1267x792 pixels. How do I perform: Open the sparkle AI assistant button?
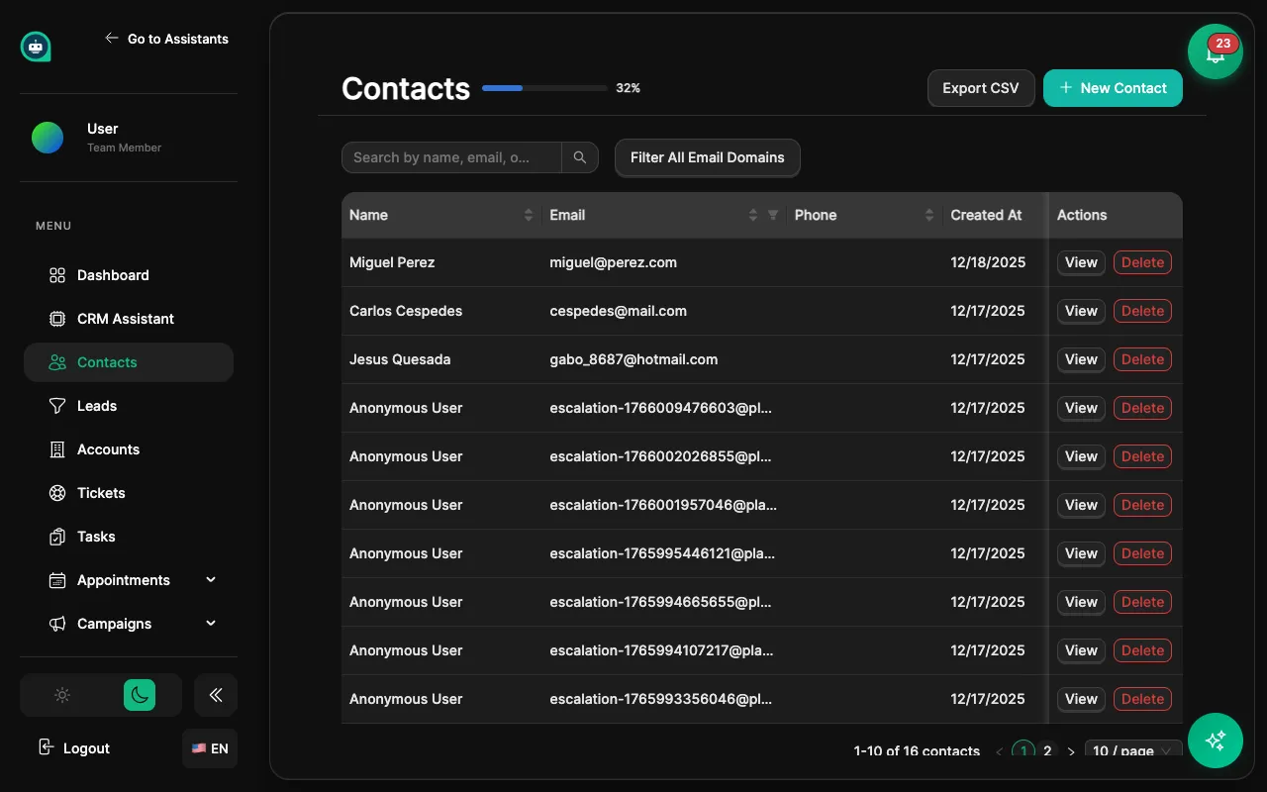1216,741
